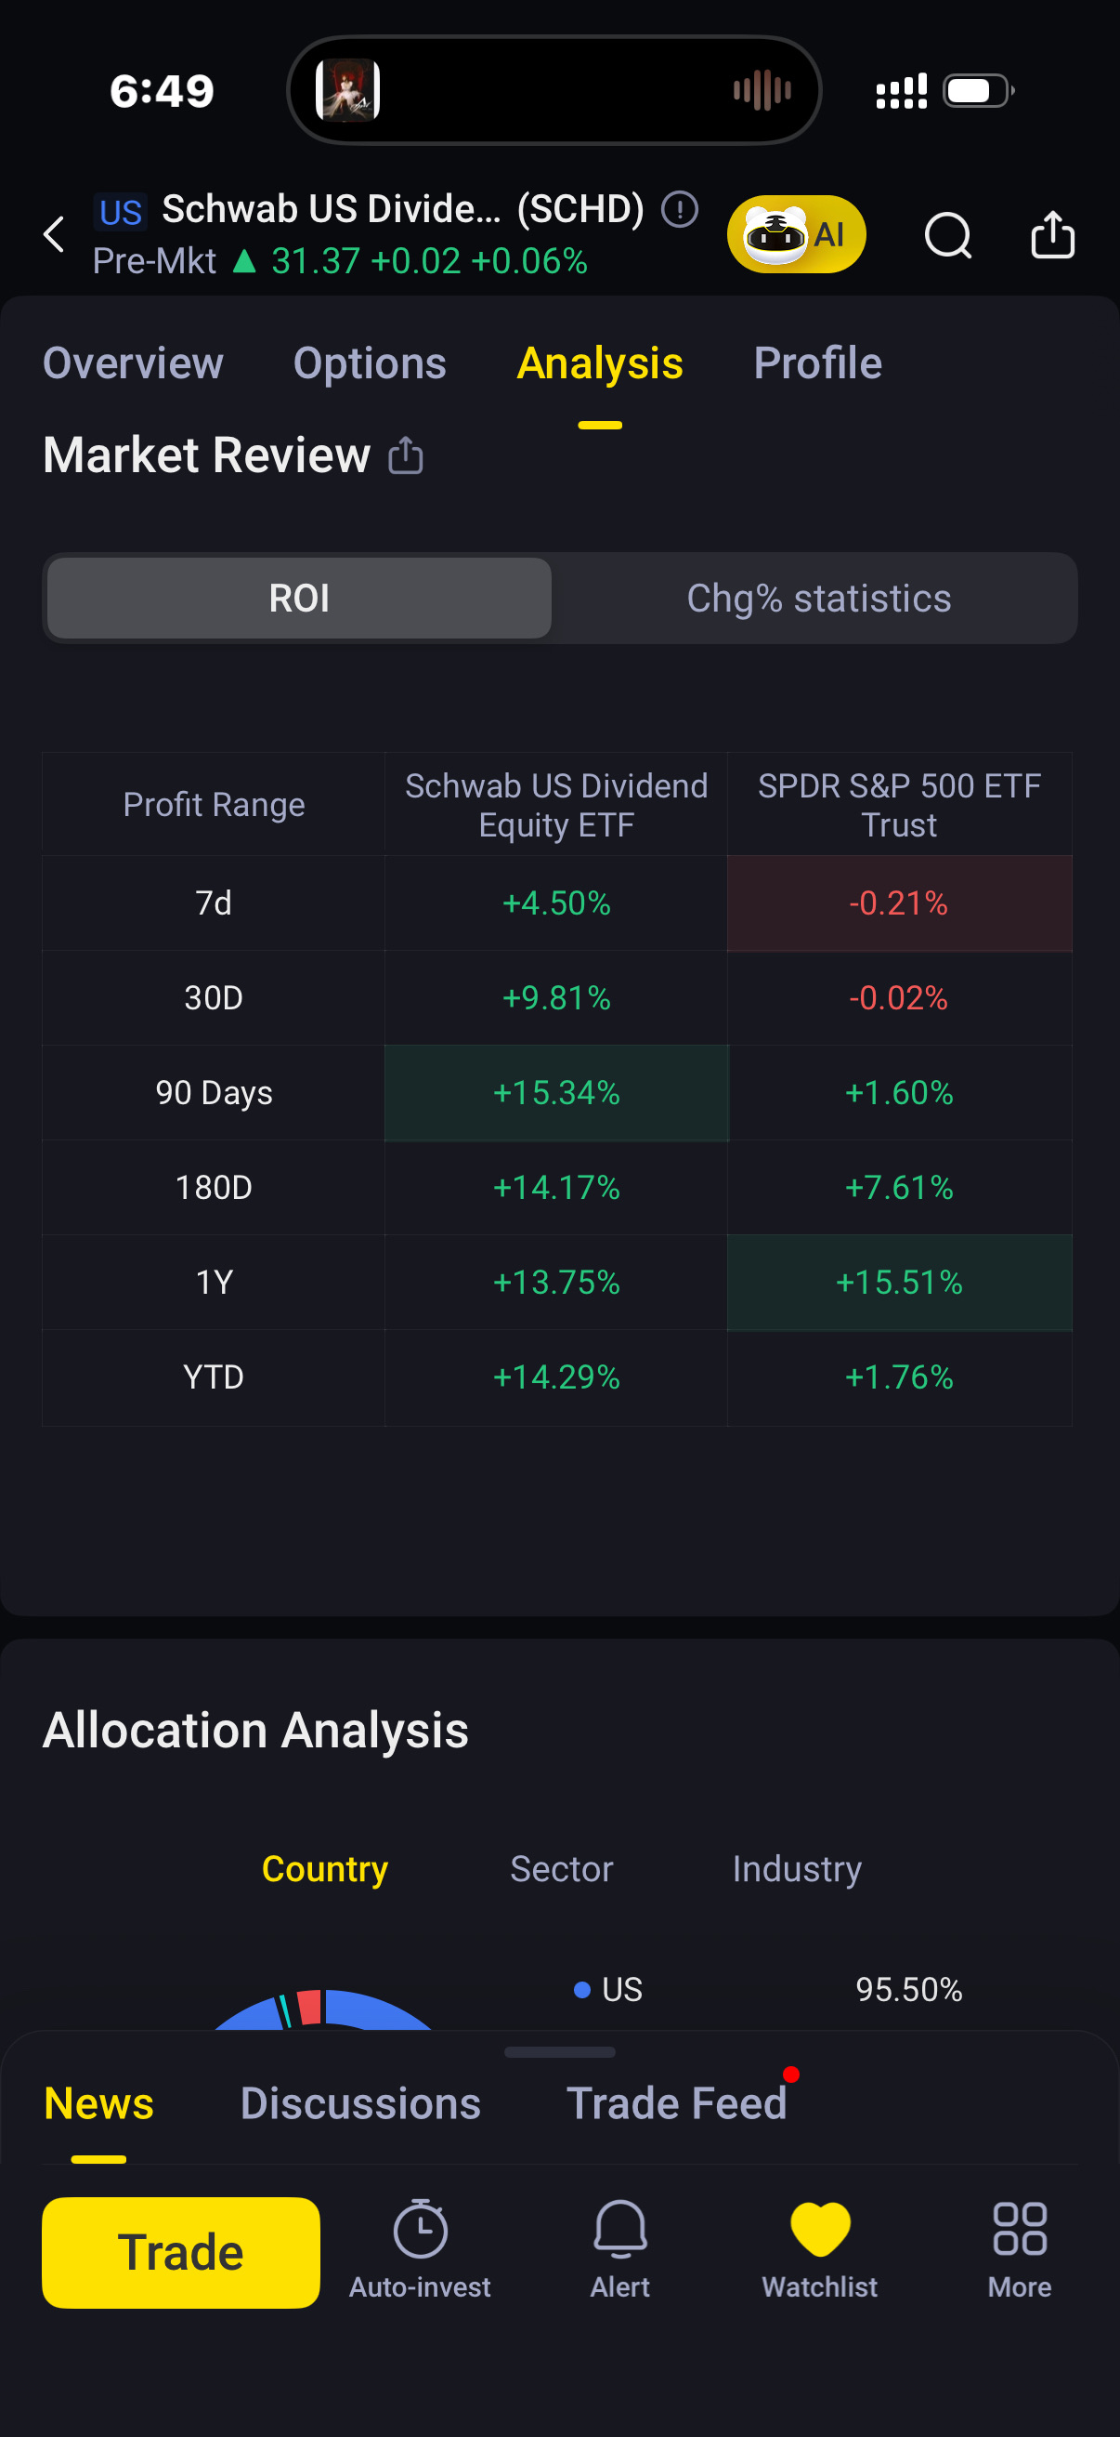Share the Market Review section
The height and width of the screenshot is (2437, 1120).
point(406,455)
